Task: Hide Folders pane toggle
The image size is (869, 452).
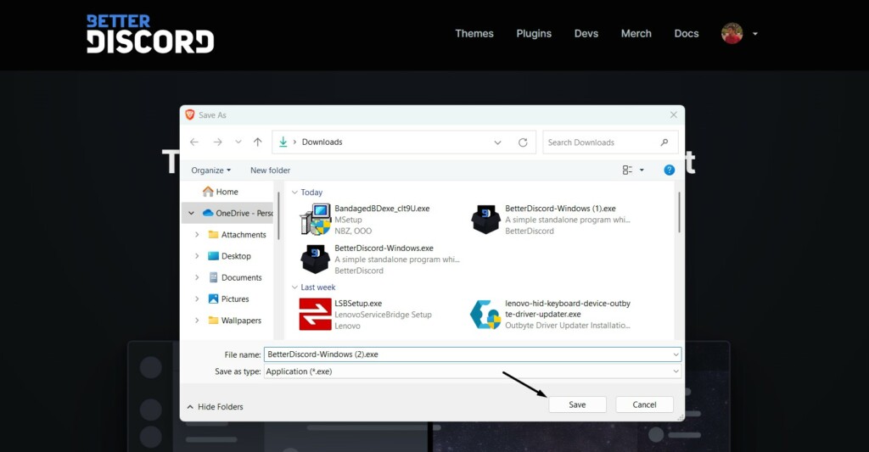Action: [x=215, y=407]
